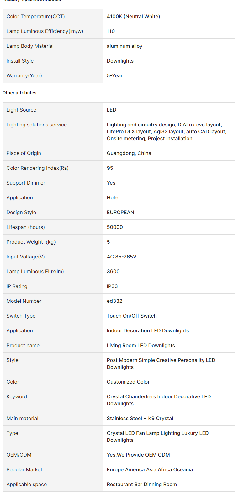Click the Other attributes section heading
This screenshot has height=499, width=238.
(19, 93)
